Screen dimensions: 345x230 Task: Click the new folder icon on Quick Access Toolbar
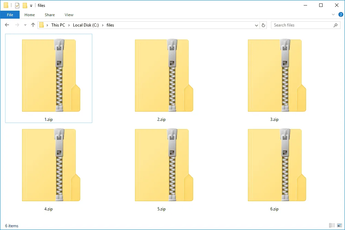[x=25, y=5]
